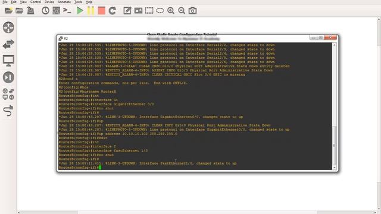Toggle show interface labels icon

click(x=56, y=11)
